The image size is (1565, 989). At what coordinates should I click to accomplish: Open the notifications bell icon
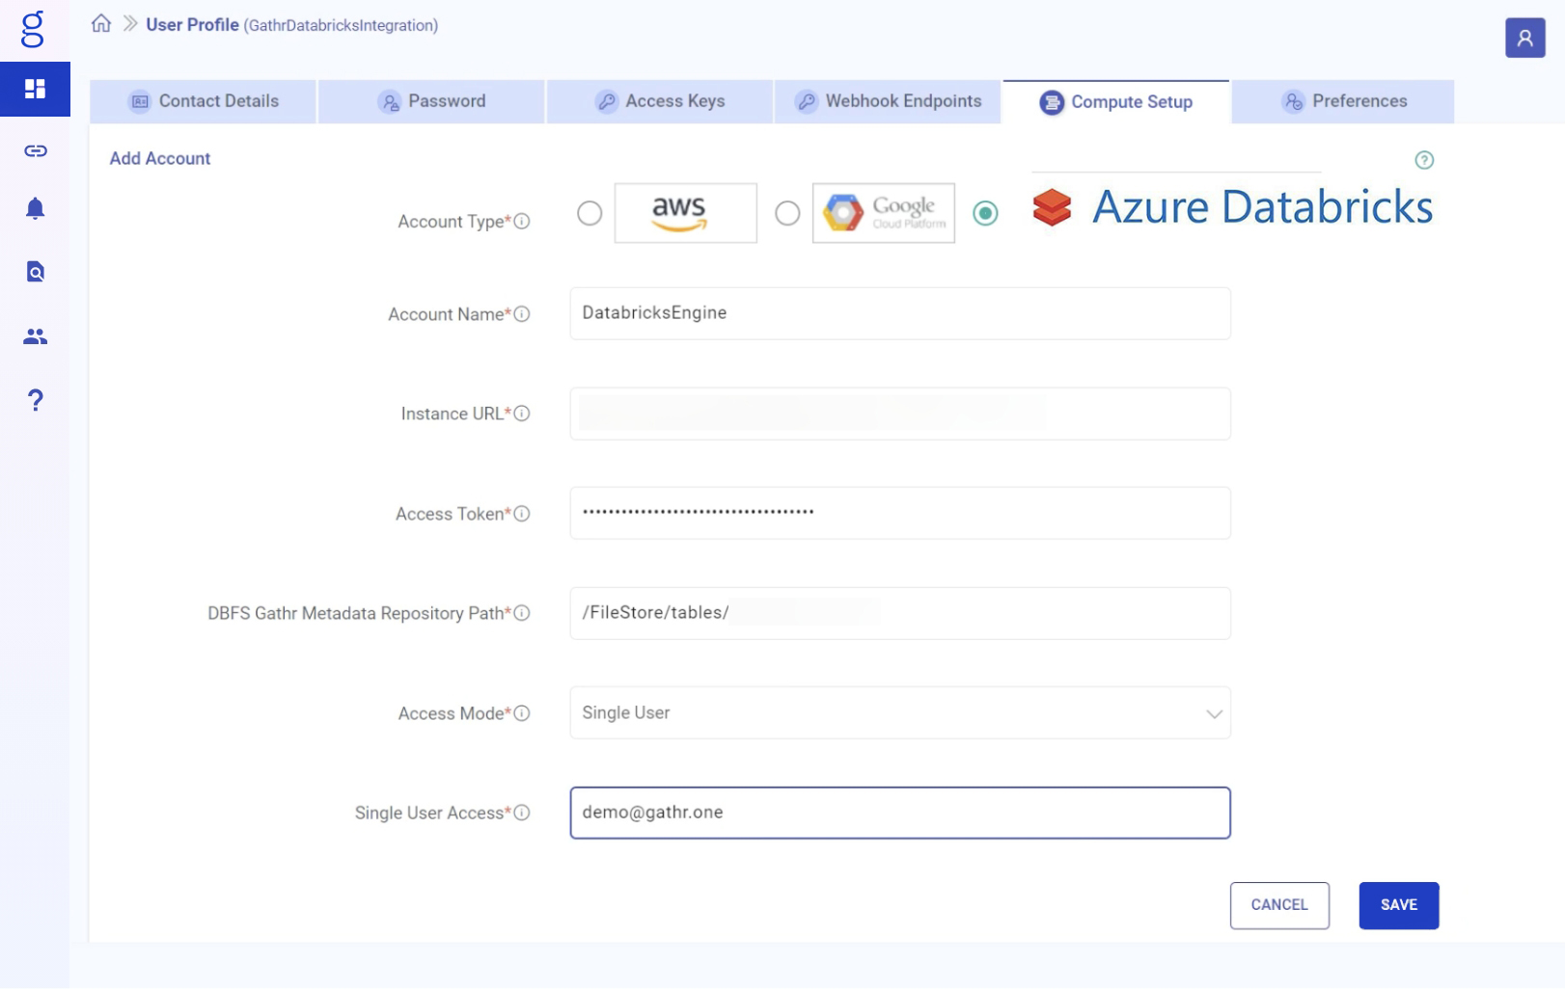[x=36, y=208]
